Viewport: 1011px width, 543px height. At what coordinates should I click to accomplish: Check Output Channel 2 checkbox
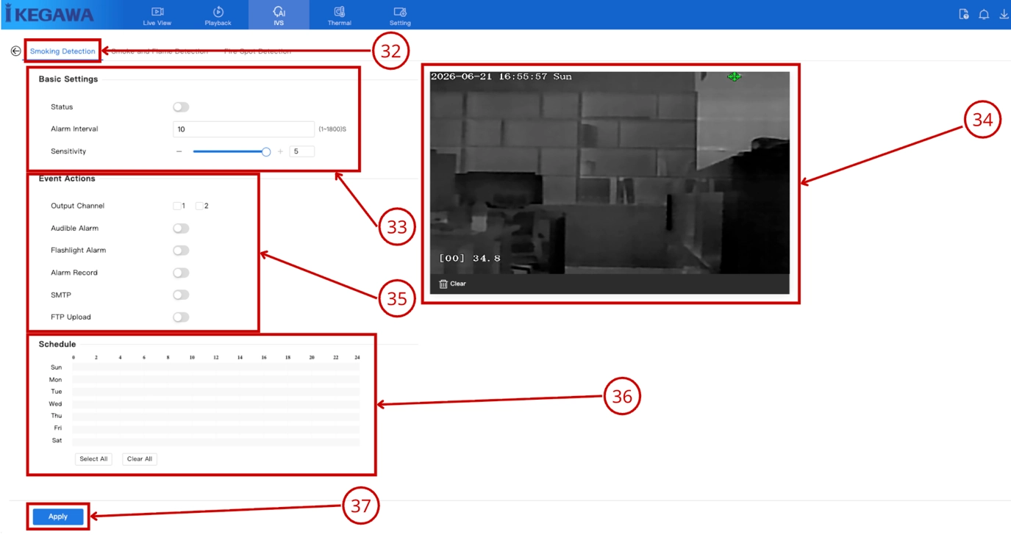pyautogui.click(x=199, y=206)
